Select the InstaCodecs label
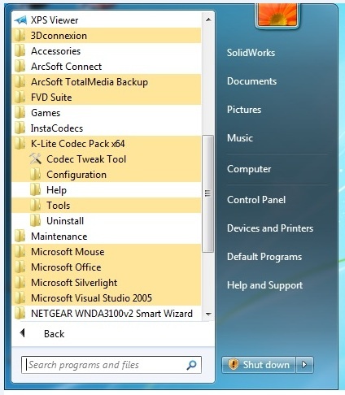Image resolution: width=345 pixels, height=395 pixels. pos(57,128)
